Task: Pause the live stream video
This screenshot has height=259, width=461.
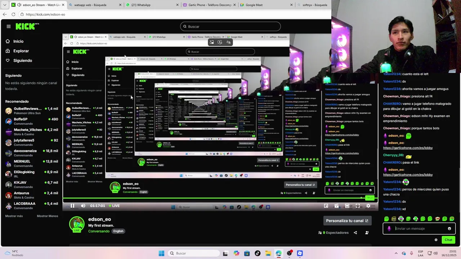Action: (x=72, y=206)
